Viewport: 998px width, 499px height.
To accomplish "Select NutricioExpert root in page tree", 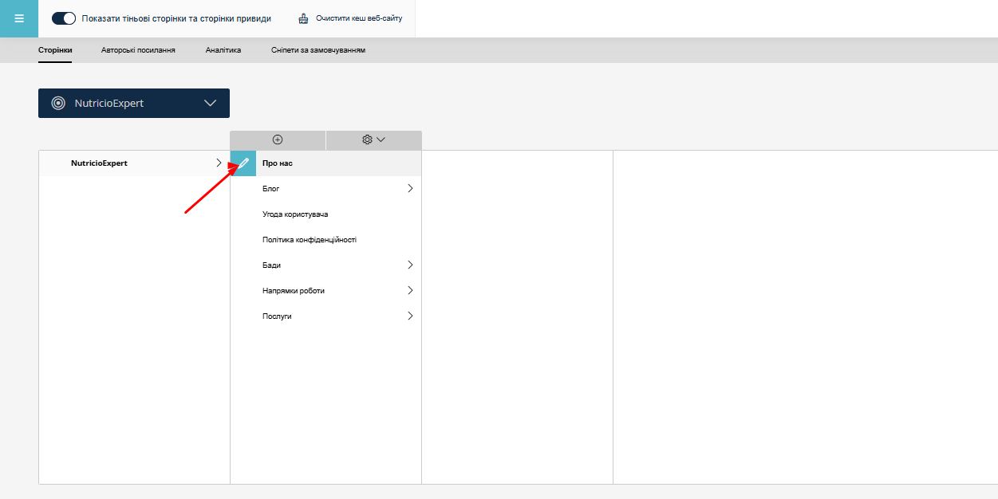I will click(99, 163).
